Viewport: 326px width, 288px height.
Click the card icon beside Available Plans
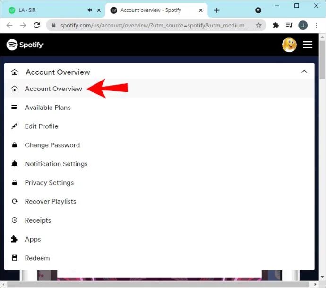pos(14,108)
